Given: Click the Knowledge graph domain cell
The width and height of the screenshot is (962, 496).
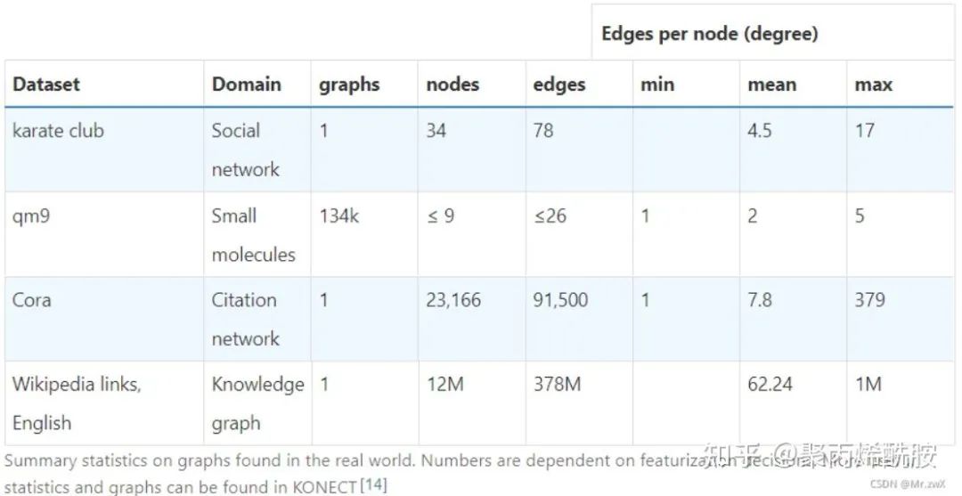Looking at the screenshot, I should 257,402.
